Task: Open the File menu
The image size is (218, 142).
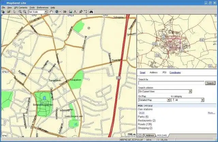Action: click(3, 7)
